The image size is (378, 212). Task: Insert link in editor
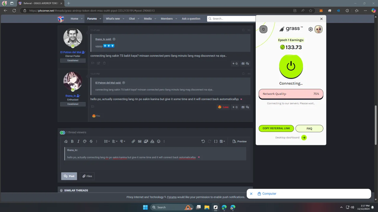click(x=133, y=141)
